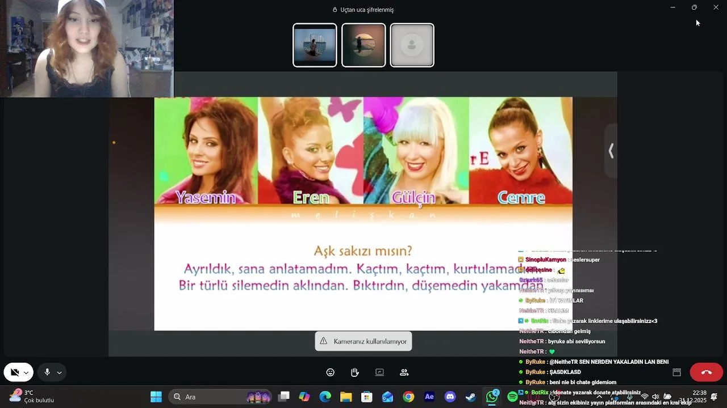This screenshot has width=727, height=408.
Task: Click NeitheTR's 'cibomdan gelmiş' chat message
Action: pyautogui.click(x=555, y=331)
